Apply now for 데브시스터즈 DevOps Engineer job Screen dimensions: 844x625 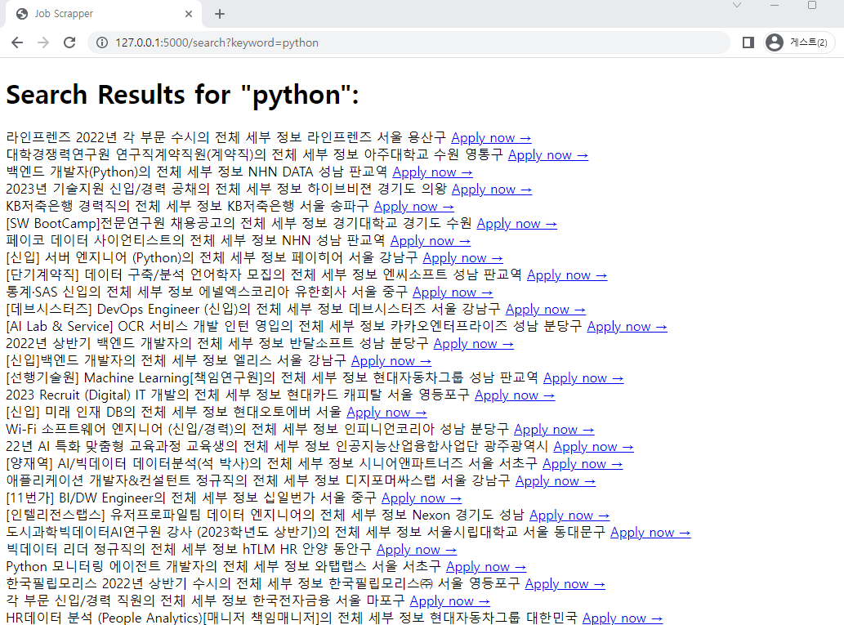(546, 310)
